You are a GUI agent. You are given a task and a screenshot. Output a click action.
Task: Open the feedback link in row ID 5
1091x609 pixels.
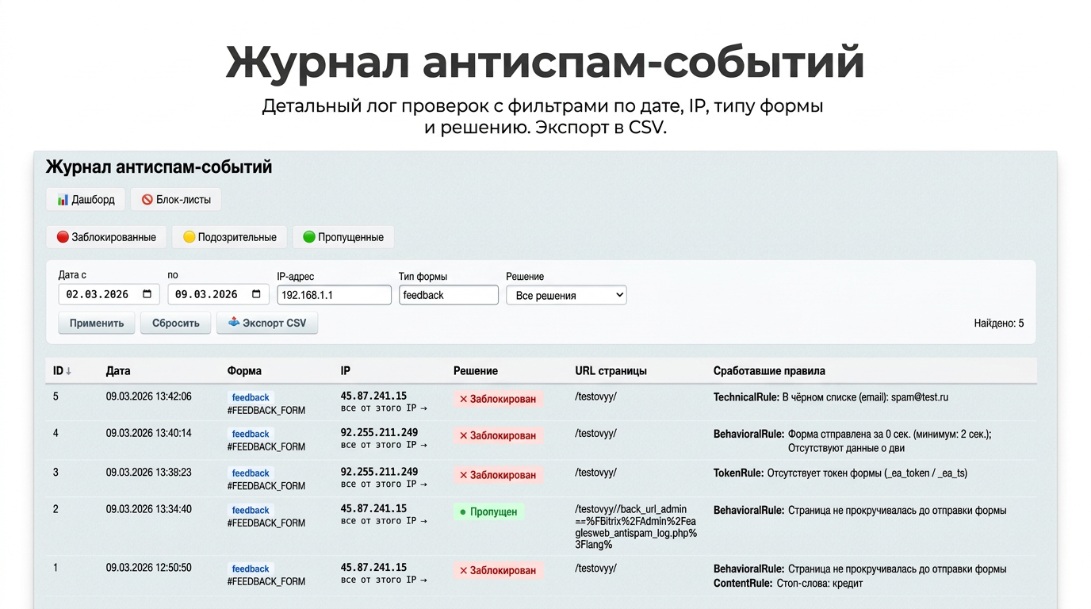tap(250, 397)
